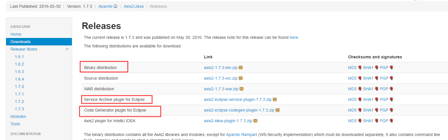Go to Axis2/Java breadcrumb link
448x140 pixels.
134,6
